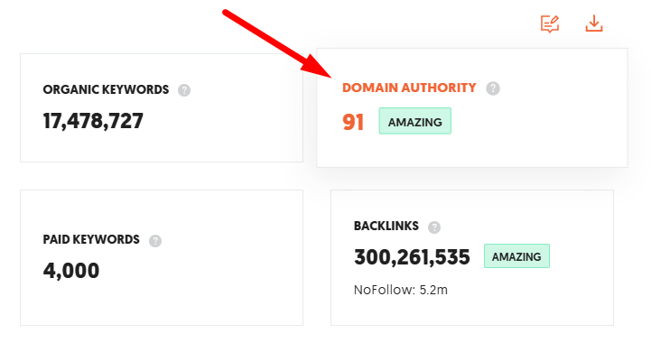The width and height of the screenshot is (651, 343).
Task: Click the NoFollow: 5.2m text
Action: (x=401, y=290)
